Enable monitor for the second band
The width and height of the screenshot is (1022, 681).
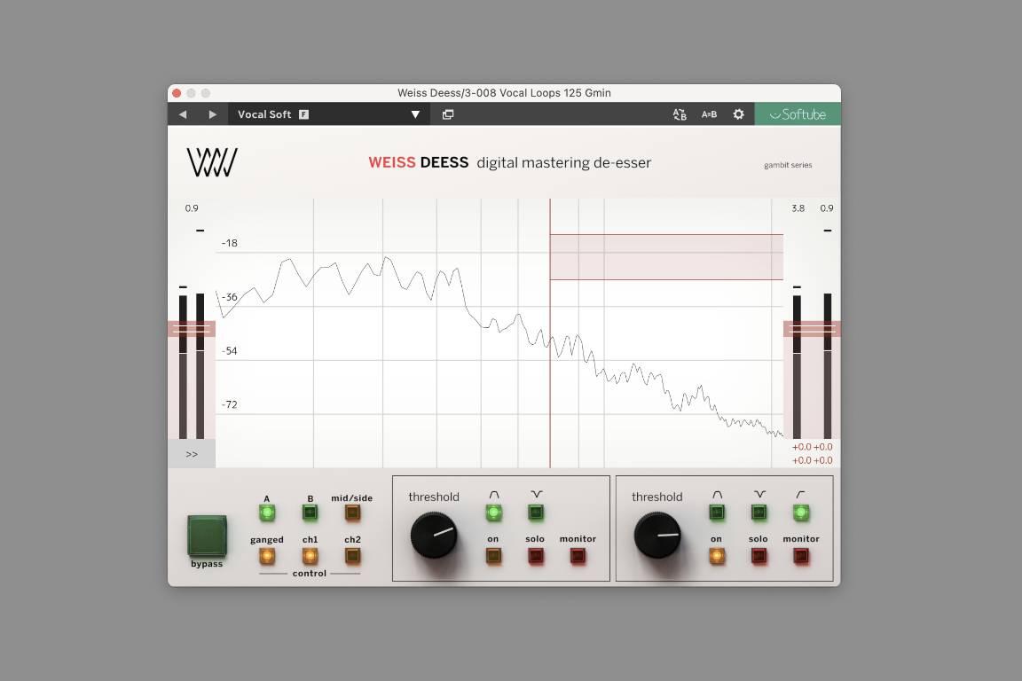point(801,556)
